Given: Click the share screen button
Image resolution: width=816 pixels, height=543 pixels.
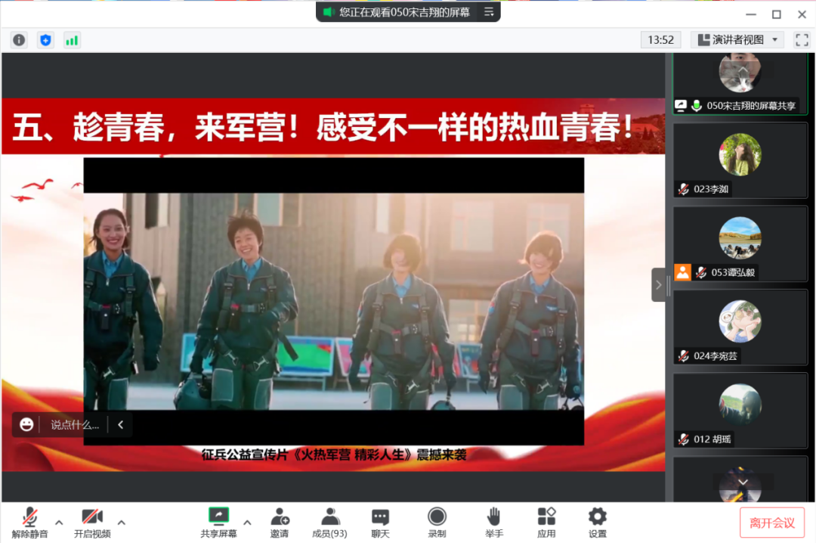Looking at the screenshot, I should pos(218,522).
